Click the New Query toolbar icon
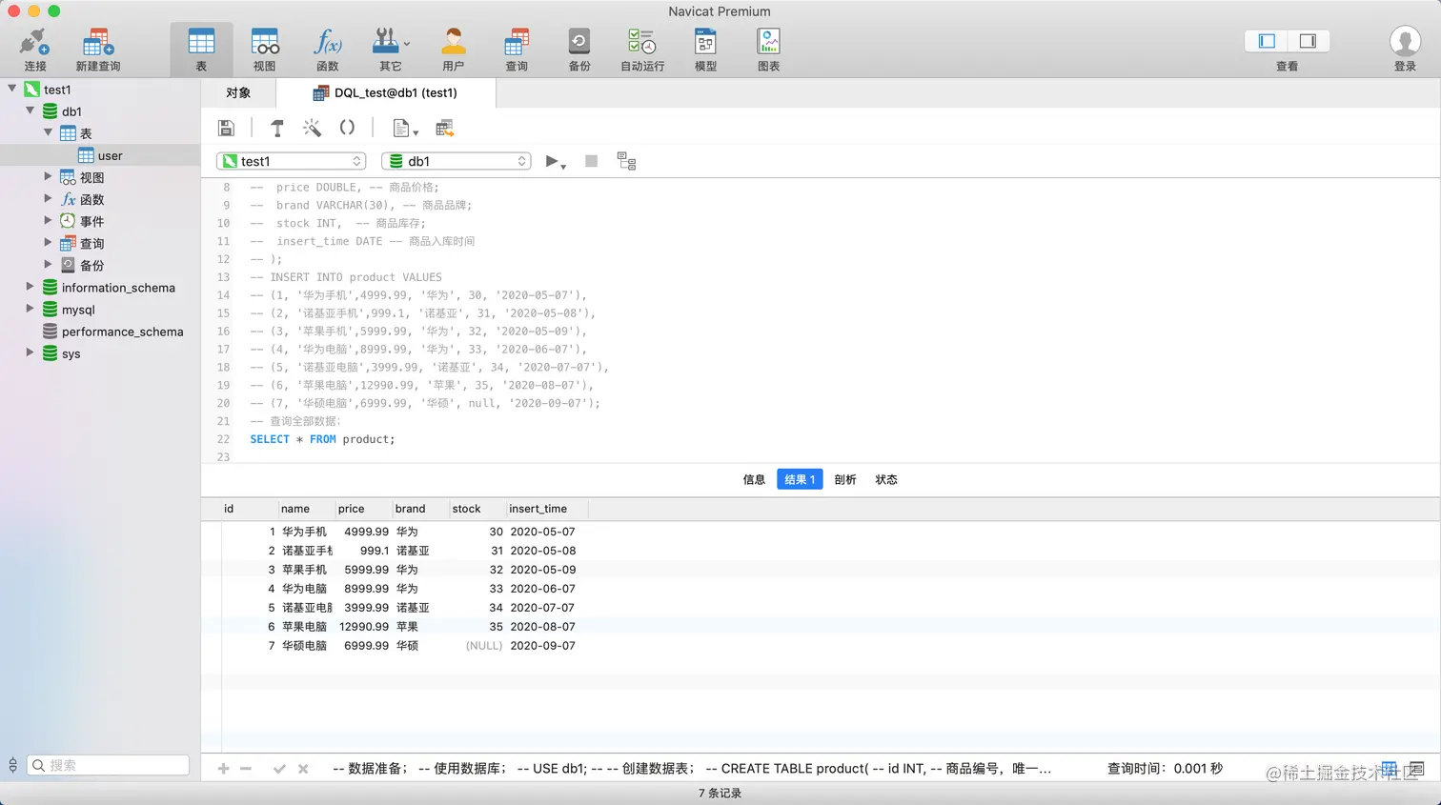Screen dimensions: 1441x805 tap(97, 50)
